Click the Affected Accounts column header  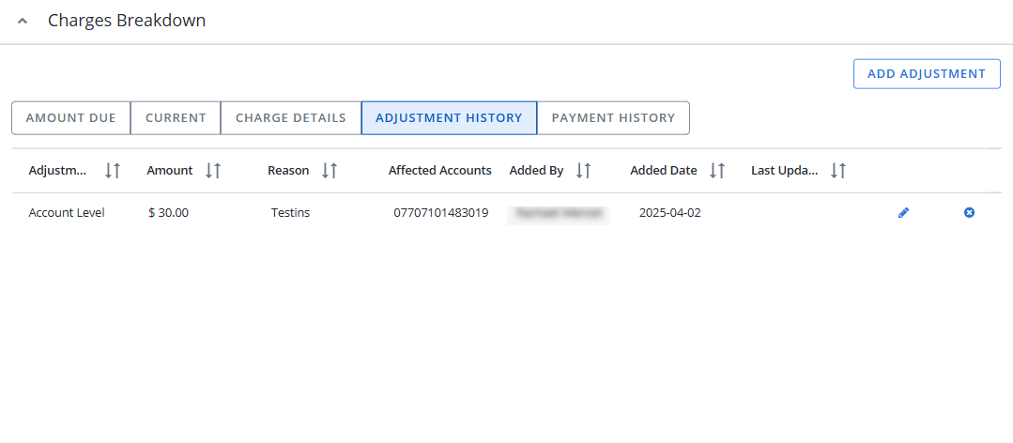click(x=439, y=171)
